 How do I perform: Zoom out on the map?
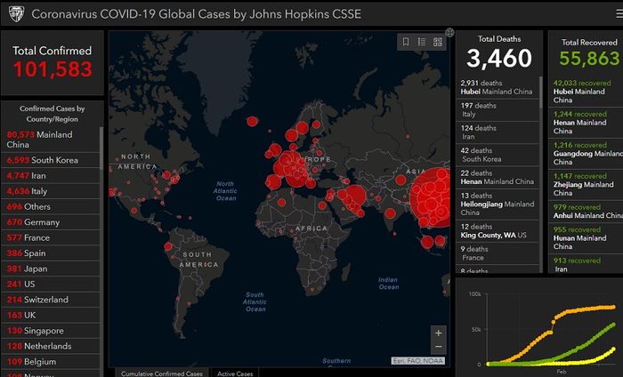tap(438, 347)
